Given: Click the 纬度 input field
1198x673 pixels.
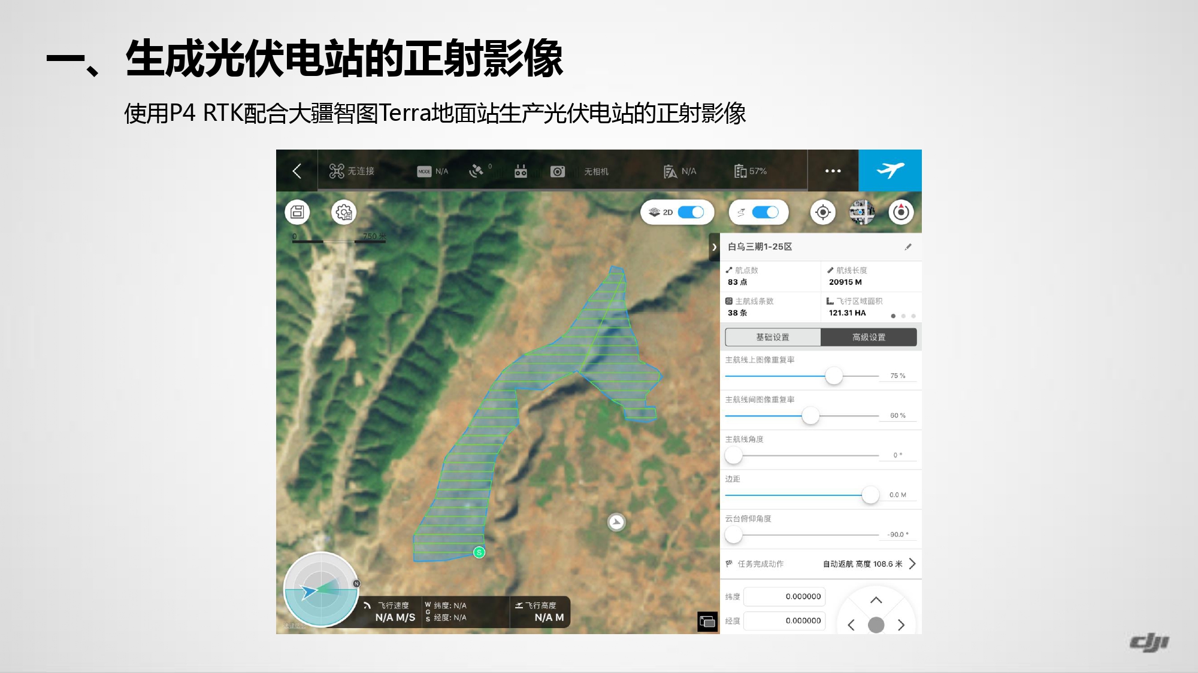Looking at the screenshot, I should tap(784, 596).
